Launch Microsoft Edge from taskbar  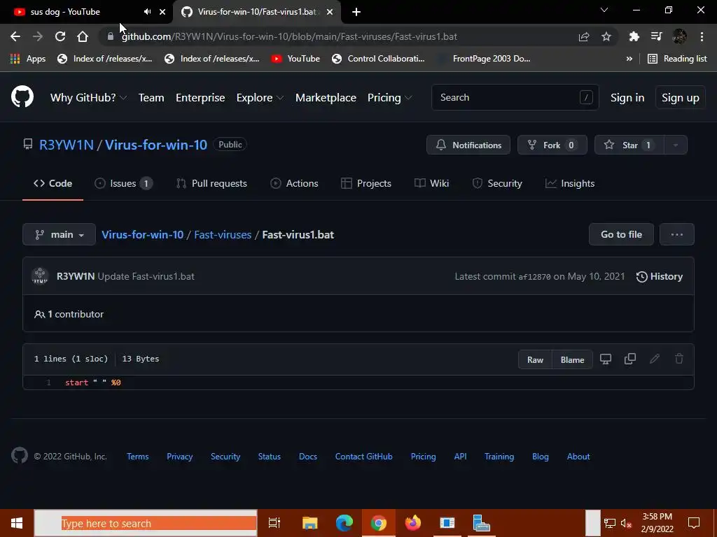pyautogui.click(x=344, y=523)
